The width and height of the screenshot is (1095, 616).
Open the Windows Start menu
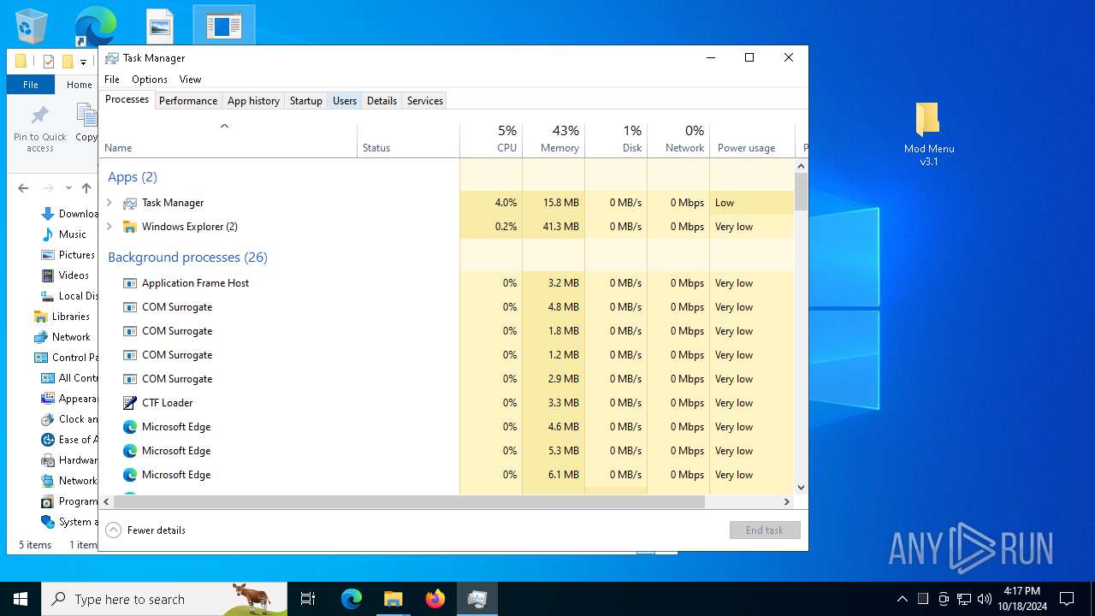tap(21, 599)
